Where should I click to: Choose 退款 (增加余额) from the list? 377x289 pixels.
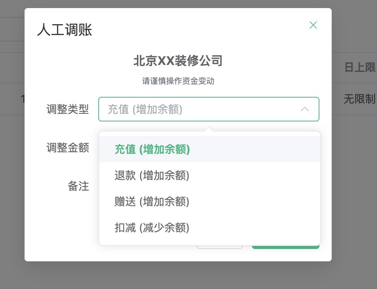tap(152, 175)
